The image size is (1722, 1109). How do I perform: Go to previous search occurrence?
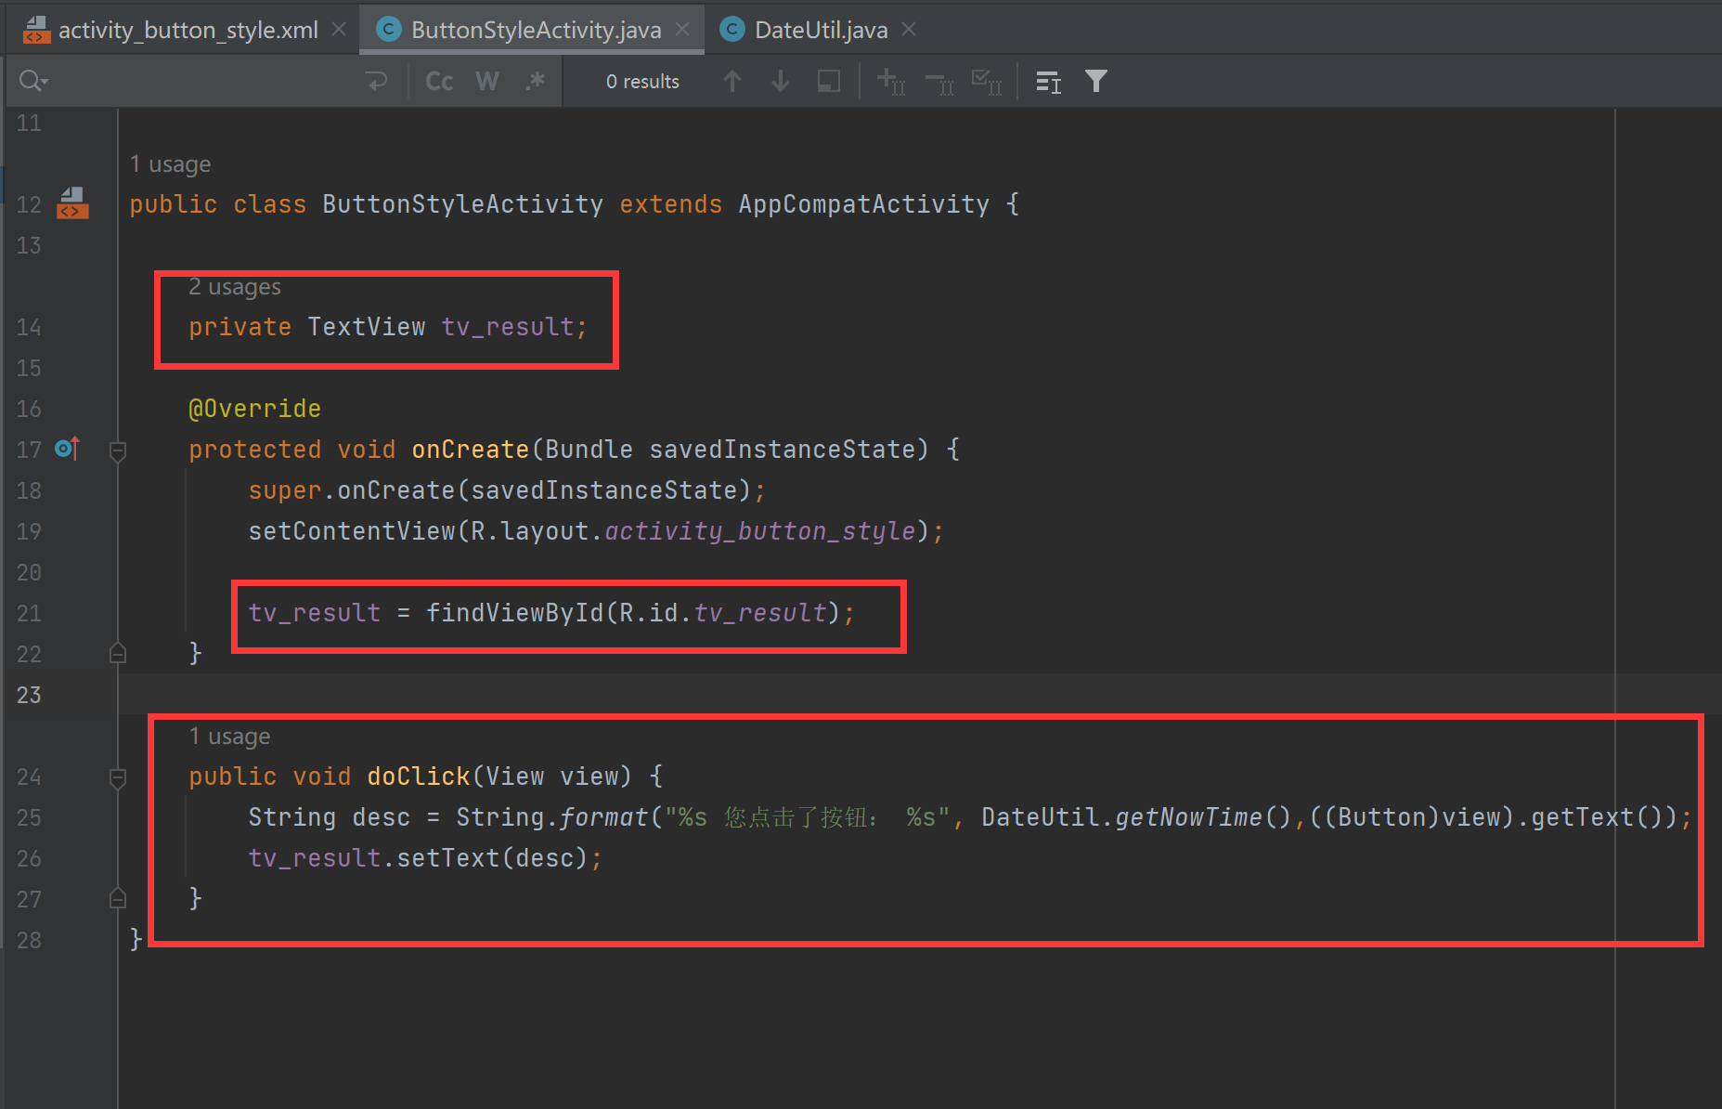pyautogui.click(x=732, y=82)
